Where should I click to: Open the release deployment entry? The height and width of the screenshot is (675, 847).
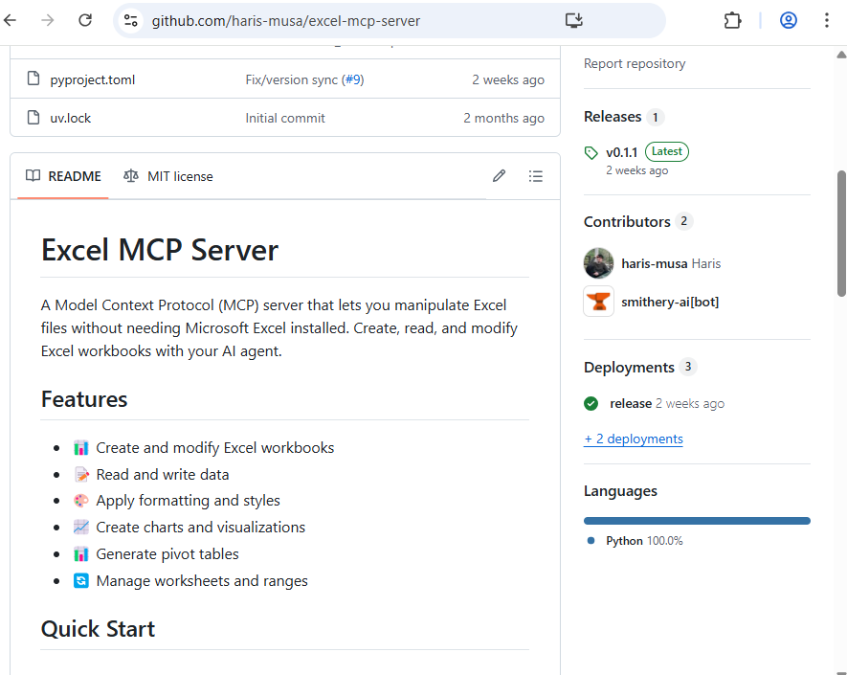[631, 404]
